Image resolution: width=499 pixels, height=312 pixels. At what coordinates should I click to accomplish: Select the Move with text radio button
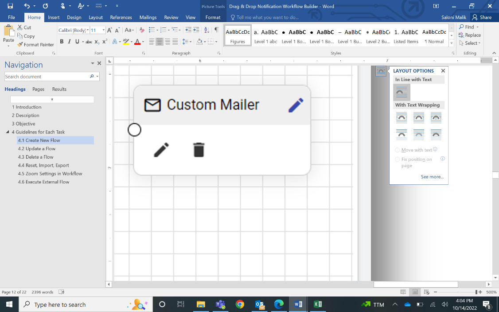(398, 150)
